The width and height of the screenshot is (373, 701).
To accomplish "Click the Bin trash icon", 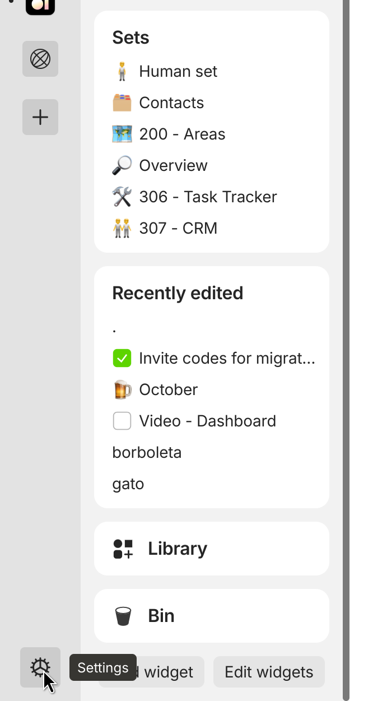I will (123, 616).
